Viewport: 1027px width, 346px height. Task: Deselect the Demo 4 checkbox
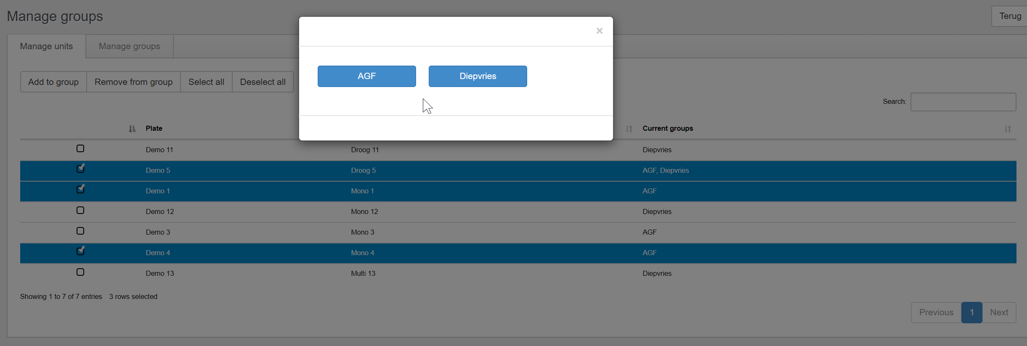(x=80, y=251)
